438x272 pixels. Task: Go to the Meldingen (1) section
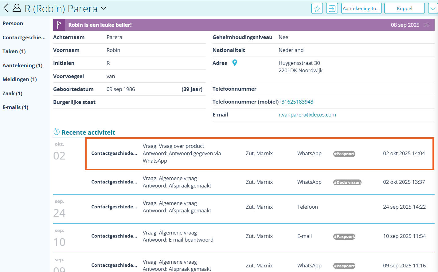20,79
